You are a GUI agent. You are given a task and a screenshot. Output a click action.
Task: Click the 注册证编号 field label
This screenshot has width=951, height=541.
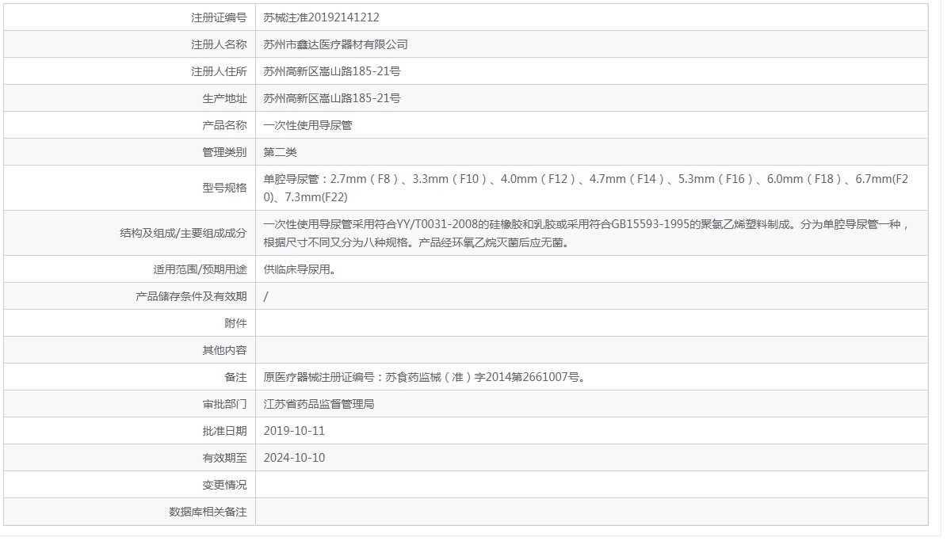[x=219, y=17]
